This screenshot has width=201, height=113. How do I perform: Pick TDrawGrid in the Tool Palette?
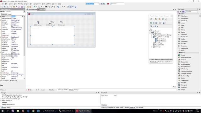(184, 87)
